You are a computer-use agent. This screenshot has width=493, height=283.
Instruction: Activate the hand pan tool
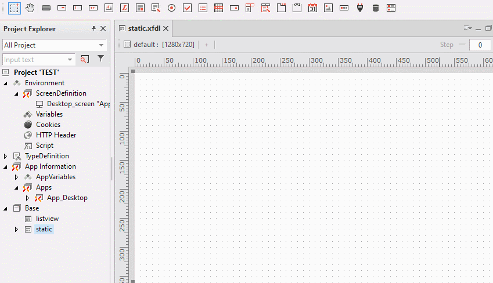pos(30,8)
